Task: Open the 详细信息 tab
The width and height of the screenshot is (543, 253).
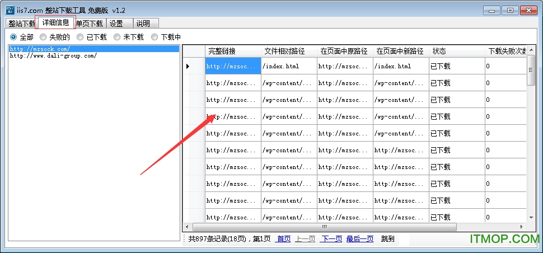Action: tap(55, 23)
